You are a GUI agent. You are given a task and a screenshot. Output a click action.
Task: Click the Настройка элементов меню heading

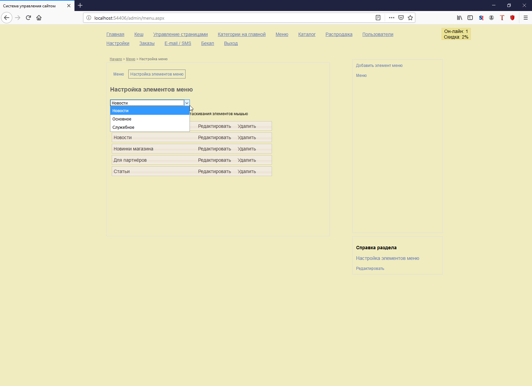pyautogui.click(x=151, y=90)
